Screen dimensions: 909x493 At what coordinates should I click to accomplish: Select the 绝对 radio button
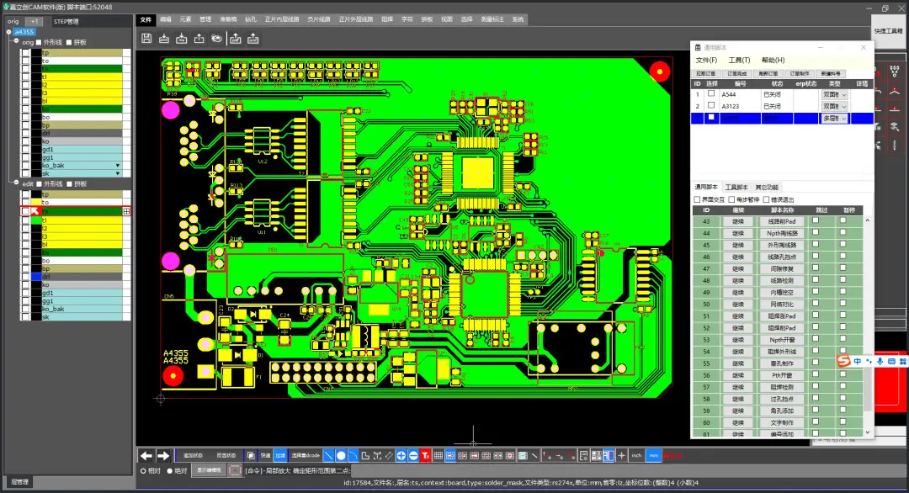170,471
